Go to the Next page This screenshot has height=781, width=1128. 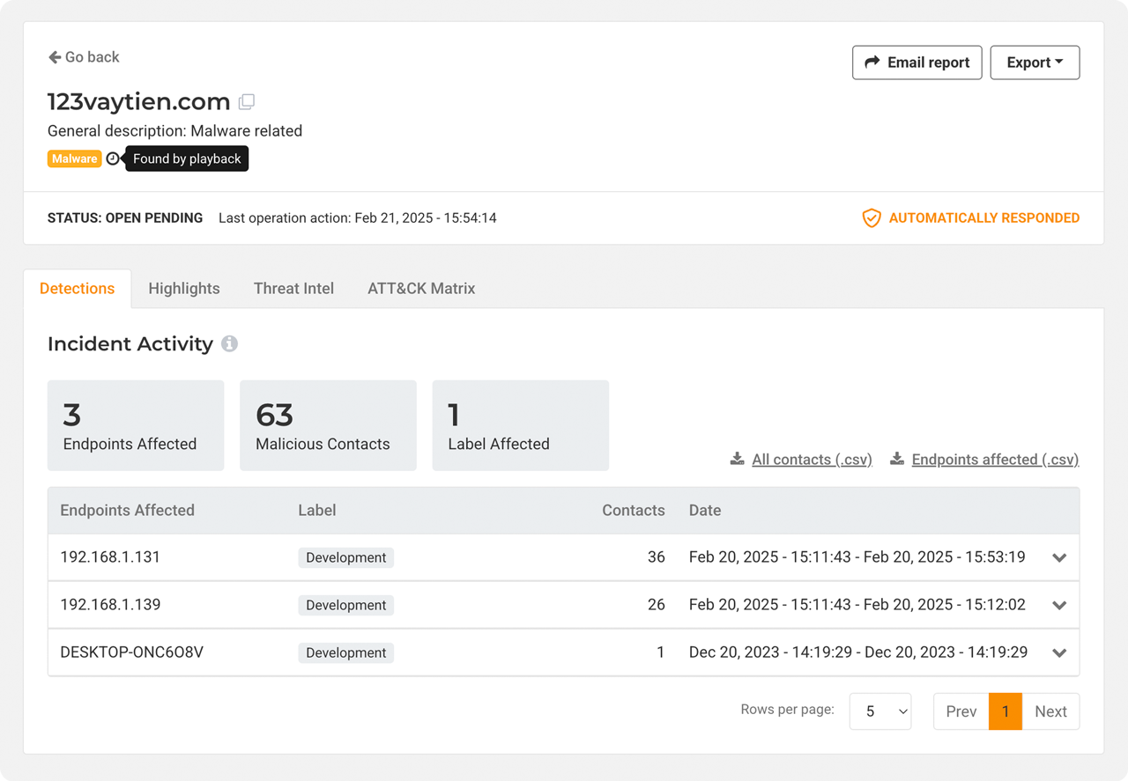1050,711
